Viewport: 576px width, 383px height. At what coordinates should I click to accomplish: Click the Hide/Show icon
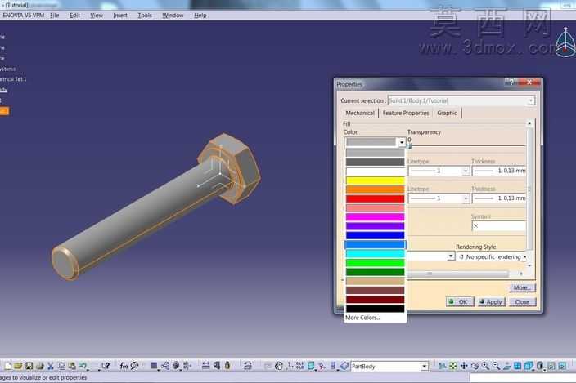tap(551, 366)
